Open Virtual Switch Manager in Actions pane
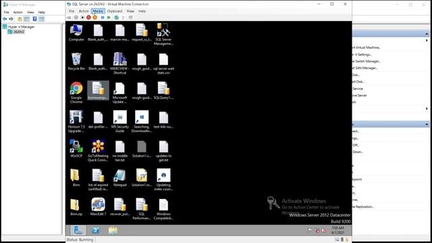The width and height of the screenshot is (432, 243). click(x=367, y=61)
